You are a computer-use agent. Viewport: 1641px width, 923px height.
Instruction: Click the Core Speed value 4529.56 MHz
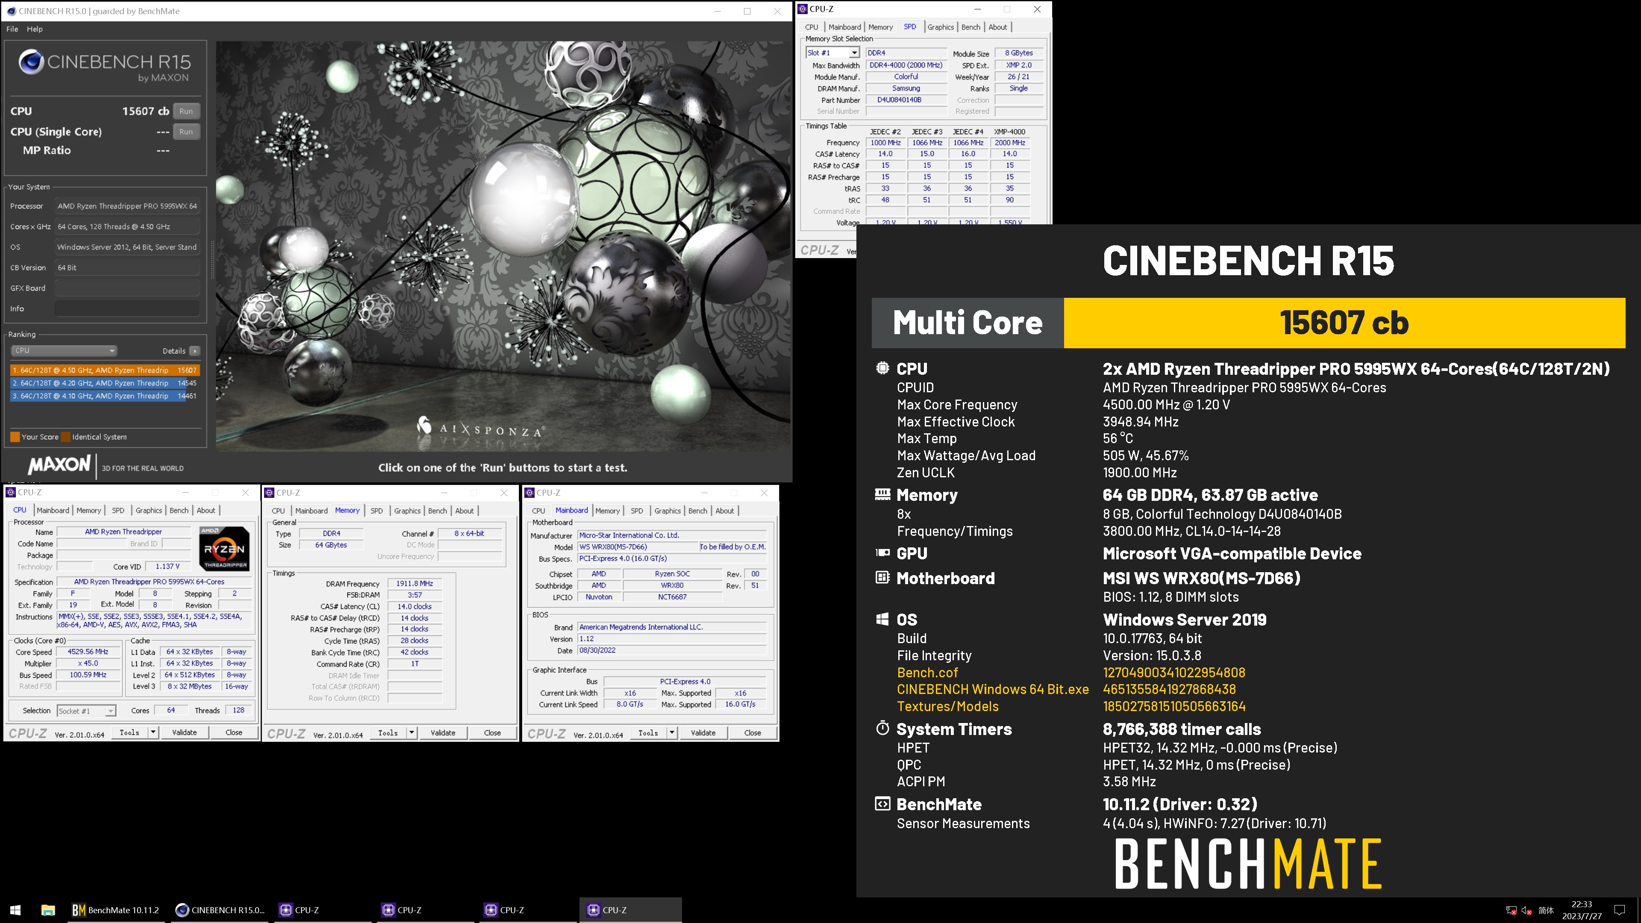coord(88,652)
